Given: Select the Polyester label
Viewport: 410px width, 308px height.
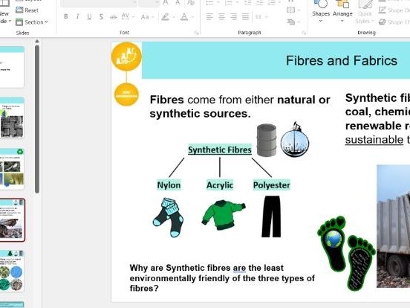Looking at the screenshot, I should tap(271, 185).
